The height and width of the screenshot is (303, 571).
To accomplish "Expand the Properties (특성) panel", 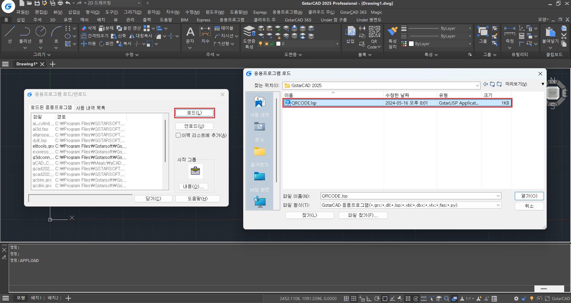I will click(x=431, y=55).
